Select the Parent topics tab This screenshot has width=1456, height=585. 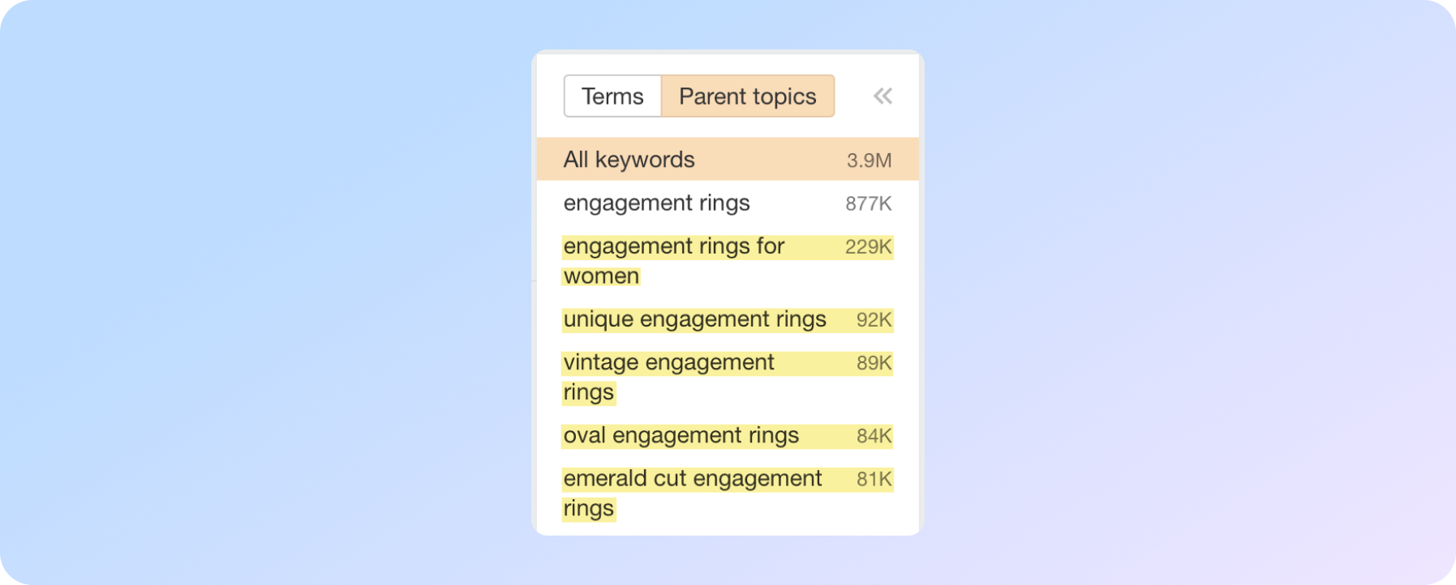[747, 96]
